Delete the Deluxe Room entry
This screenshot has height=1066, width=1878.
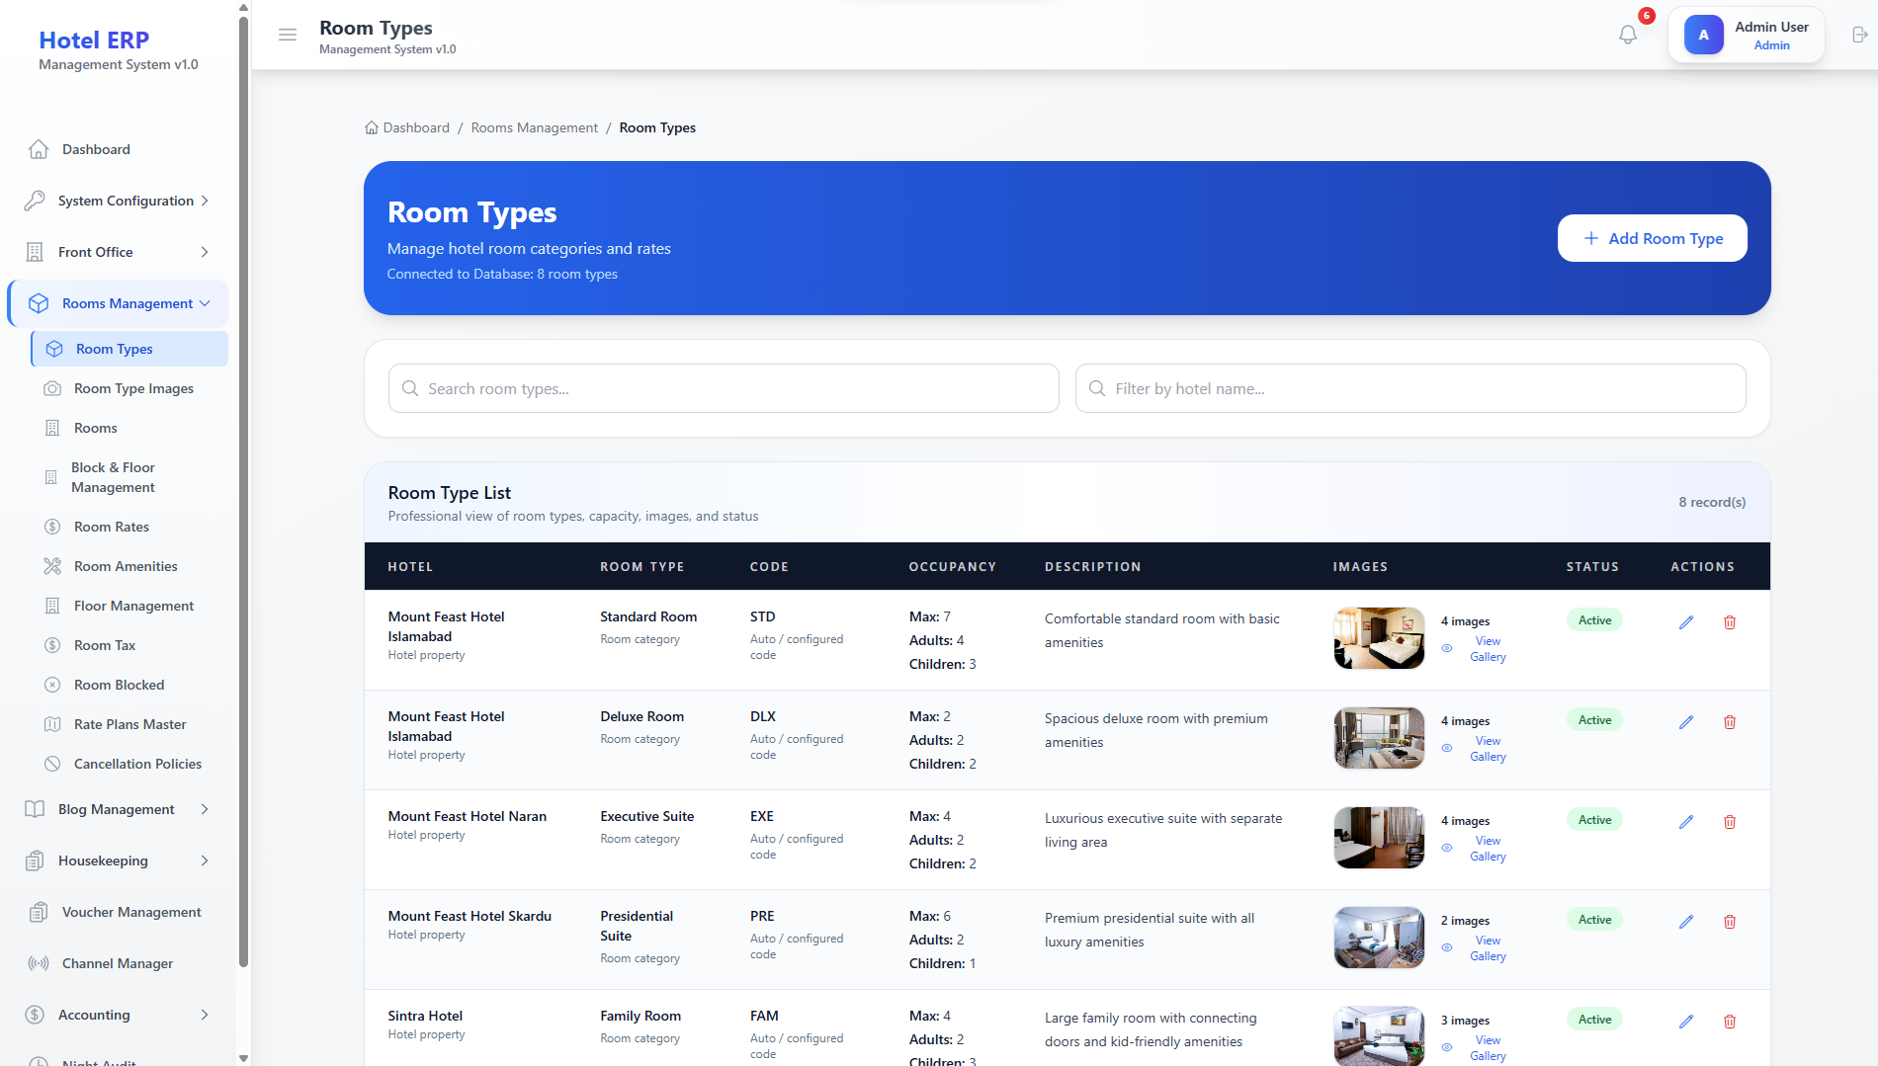pyautogui.click(x=1730, y=722)
